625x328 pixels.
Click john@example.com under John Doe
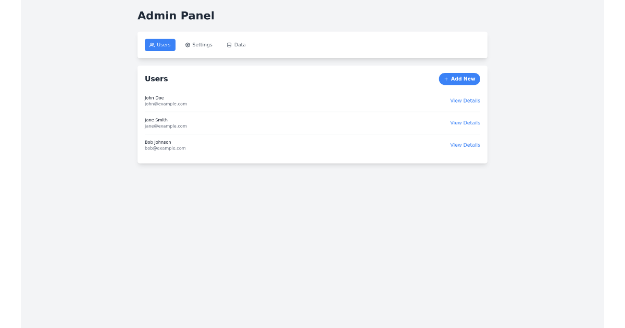coord(166,104)
